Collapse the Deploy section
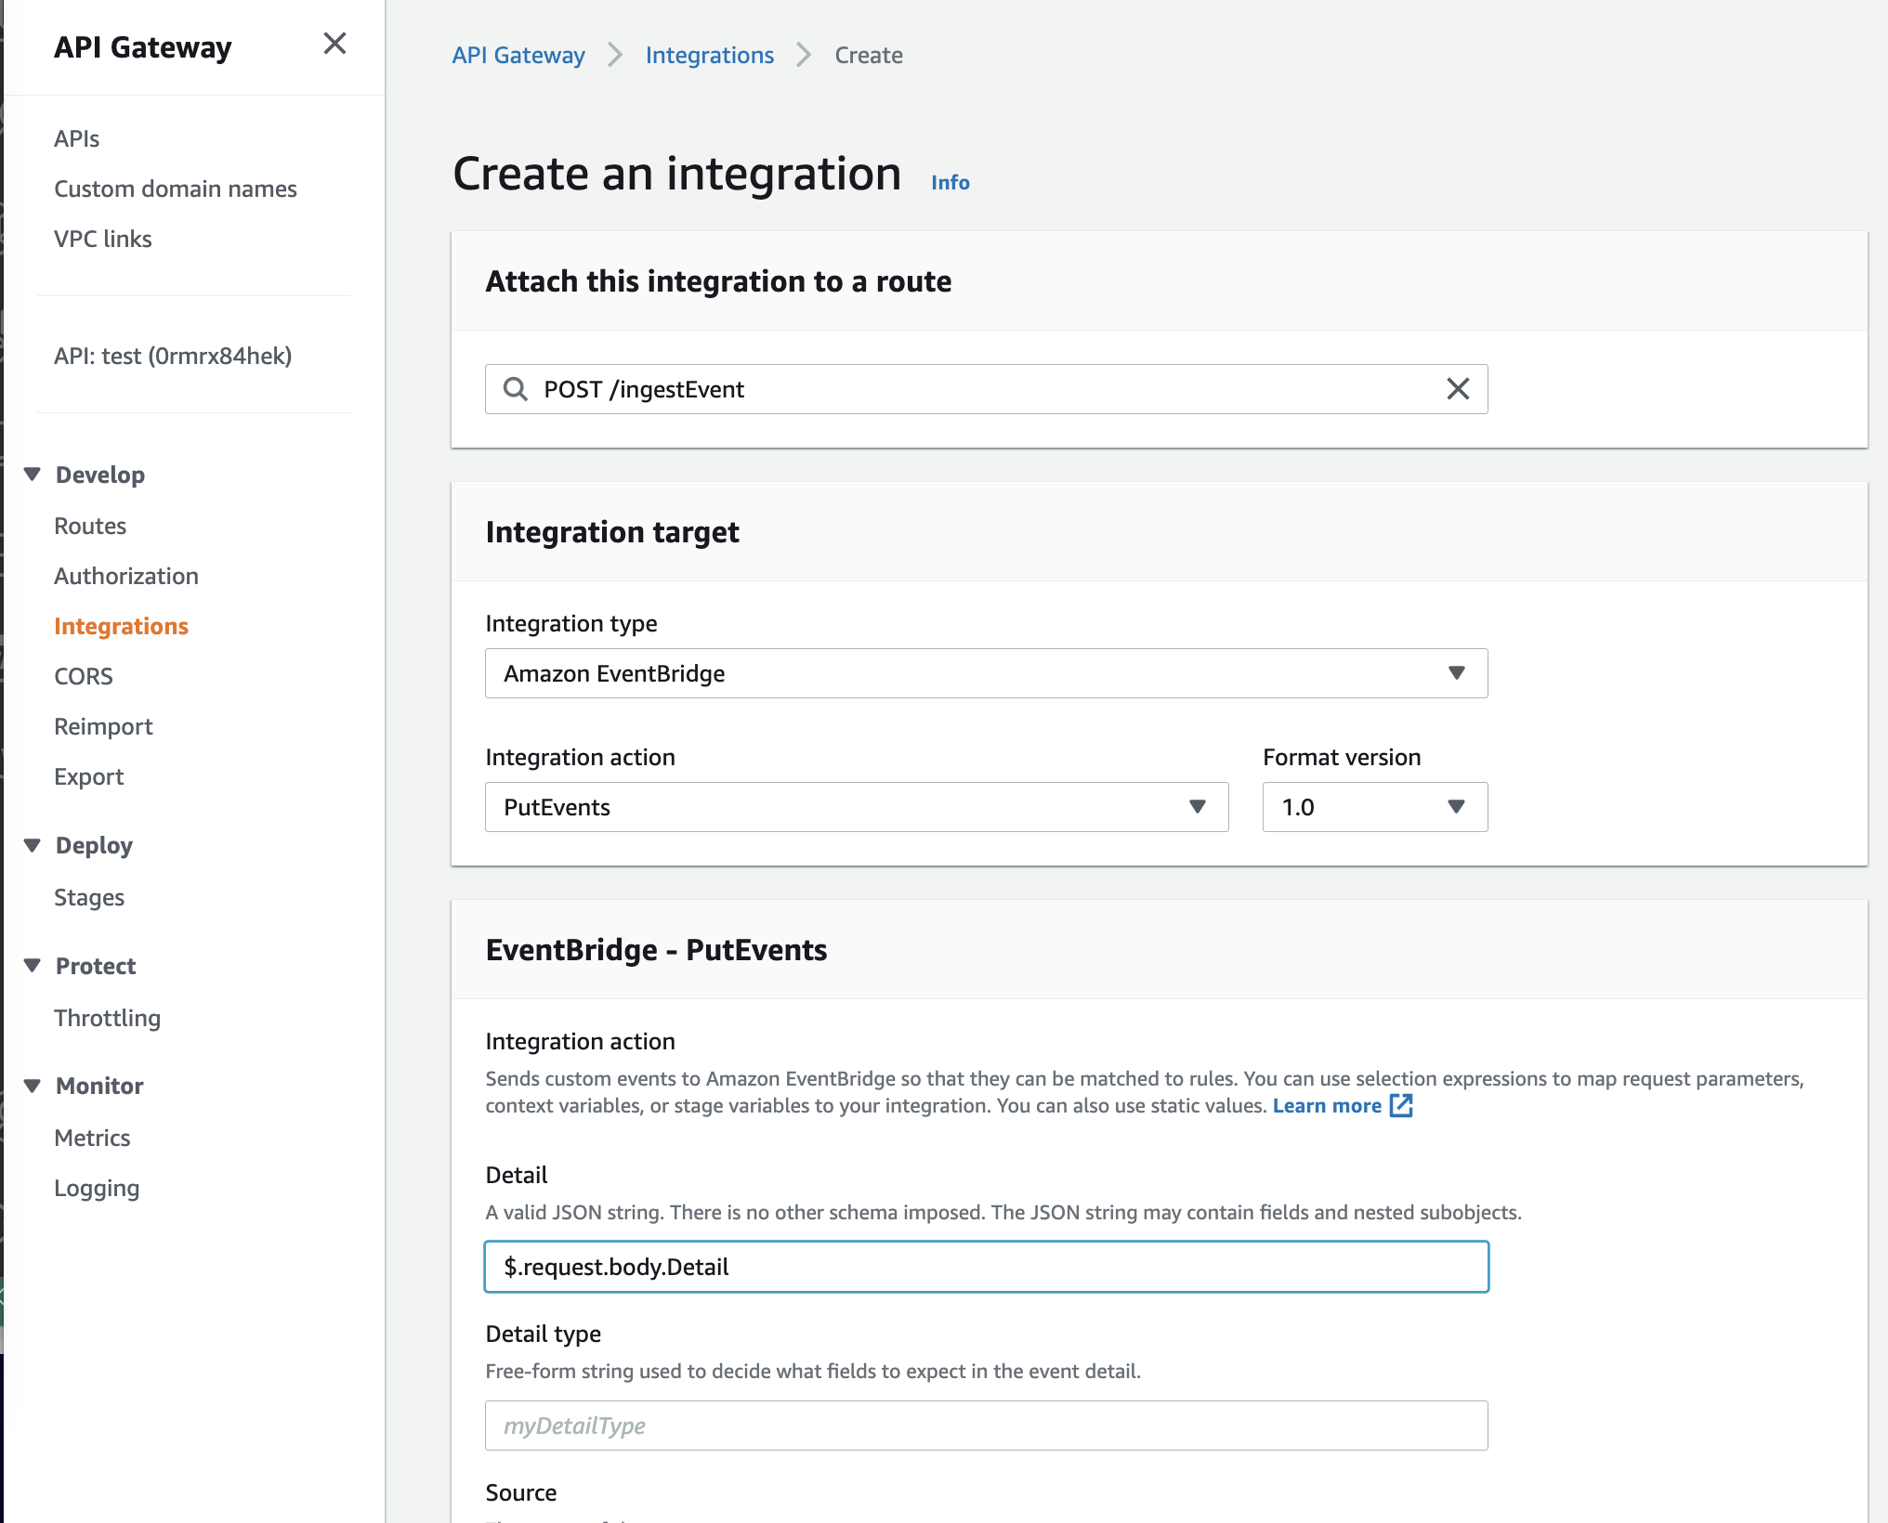This screenshot has height=1523, width=1888. point(33,845)
